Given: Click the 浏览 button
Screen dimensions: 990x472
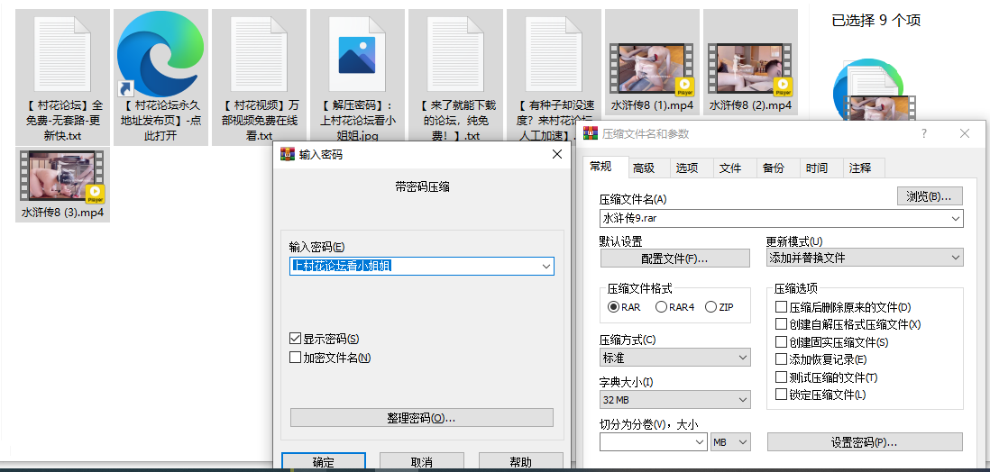Looking at the screenshot, I should click(930, 196).
